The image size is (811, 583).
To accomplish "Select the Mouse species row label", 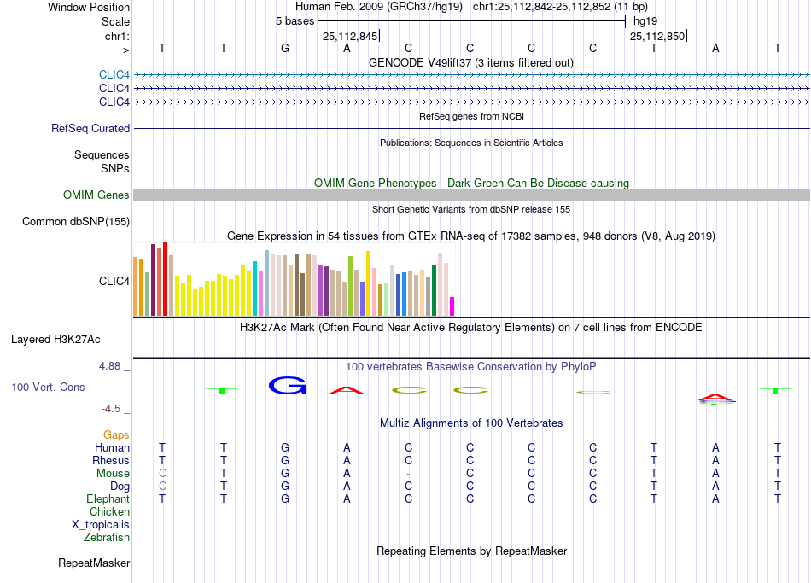I will coord(113,474).
